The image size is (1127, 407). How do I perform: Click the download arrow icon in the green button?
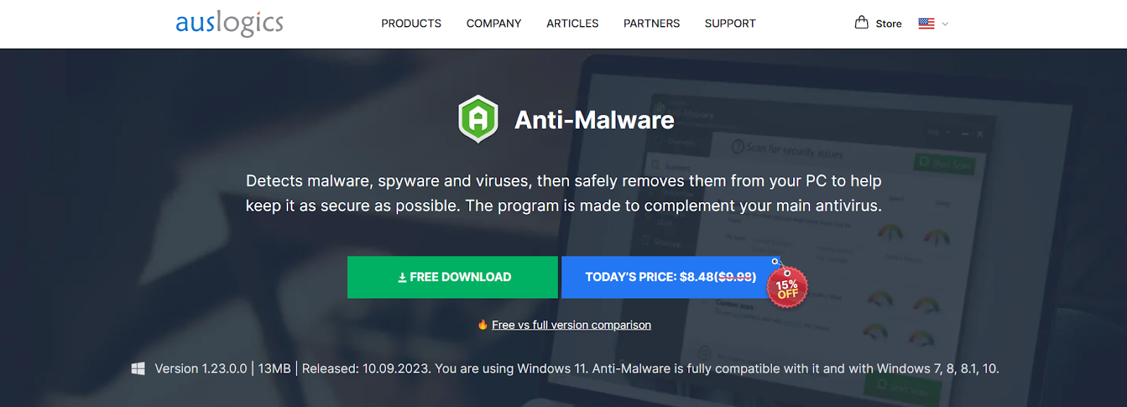[402, 278]
